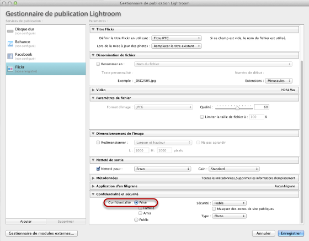This screenshot has width=309, height=241.
Task: Click the file size limit field
Action: click(x=257, y=117)
